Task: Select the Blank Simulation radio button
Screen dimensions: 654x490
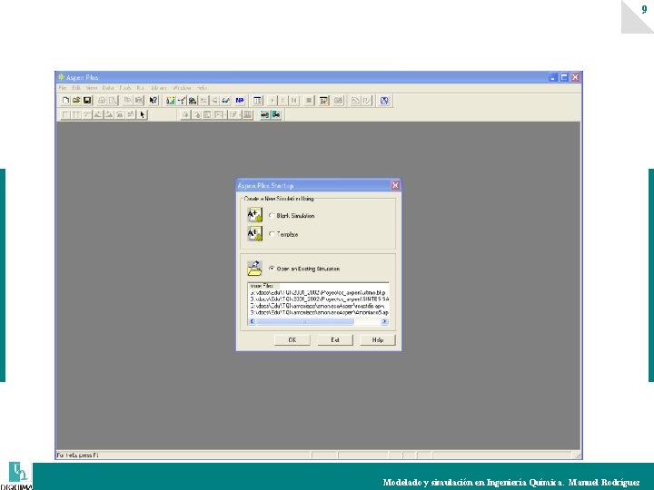Action: point(272,215)
